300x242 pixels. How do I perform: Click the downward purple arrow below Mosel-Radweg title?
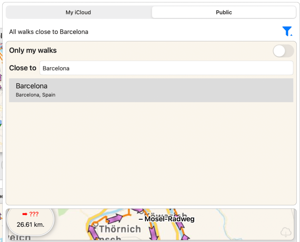(x=153, y=232)
